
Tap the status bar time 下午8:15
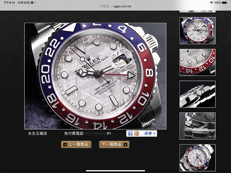(x=9, y=3)
